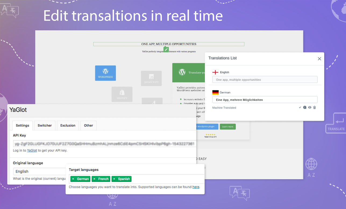This screenshot has height=209, width=346.
Task: Select the greyed JavaScript platform tile
Action: tap(151, 78)
